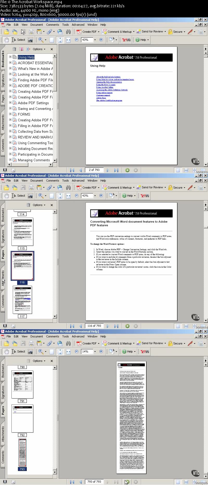Click trash icon in Pages panel of bottom window

click(28, 361)
